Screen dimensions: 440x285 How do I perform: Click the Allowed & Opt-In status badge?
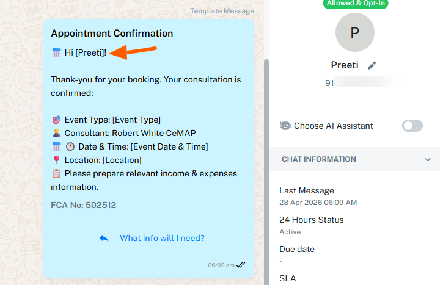pyautogui.click(x=356, y=4)
